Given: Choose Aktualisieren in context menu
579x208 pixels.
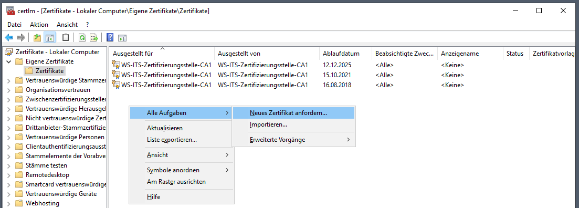Looking at the screenshot, I should (181, 128).
